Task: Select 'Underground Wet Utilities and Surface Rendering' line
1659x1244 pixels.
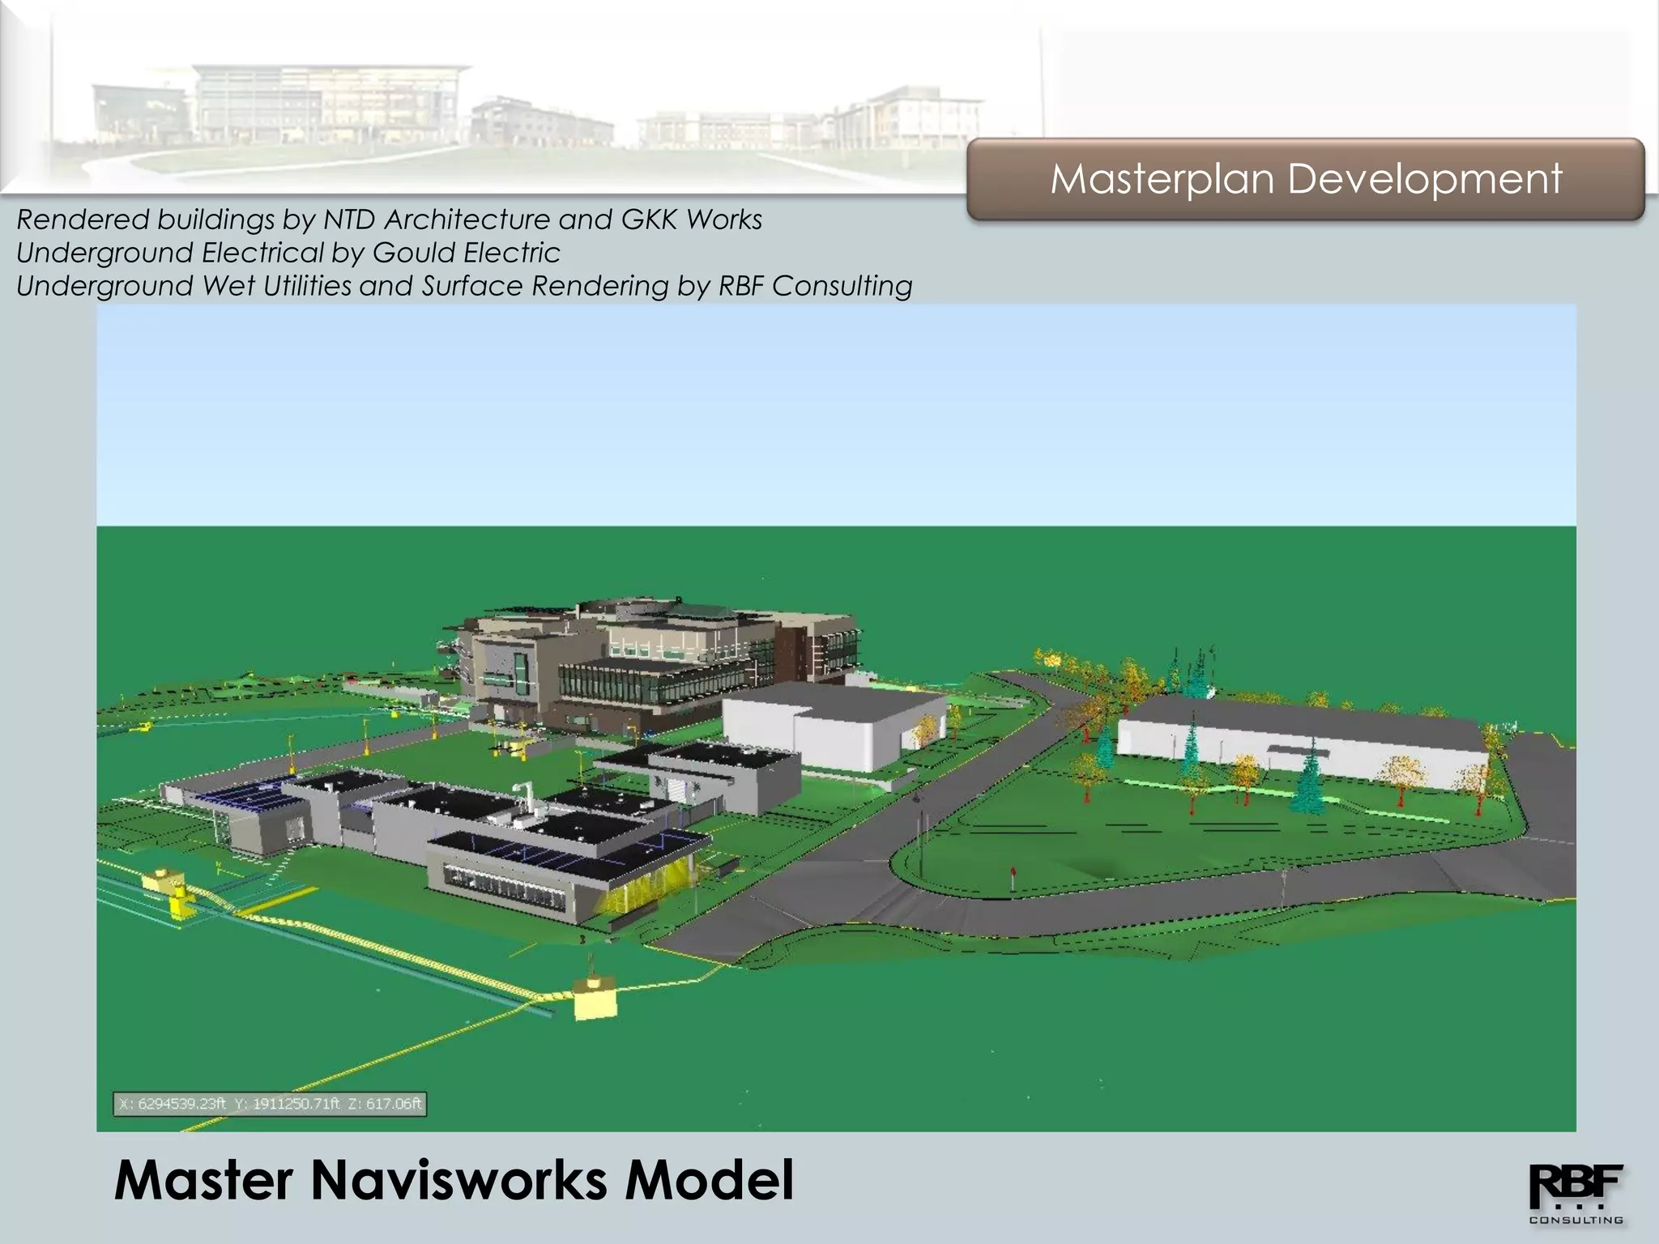Action: (x=464, y=286)
